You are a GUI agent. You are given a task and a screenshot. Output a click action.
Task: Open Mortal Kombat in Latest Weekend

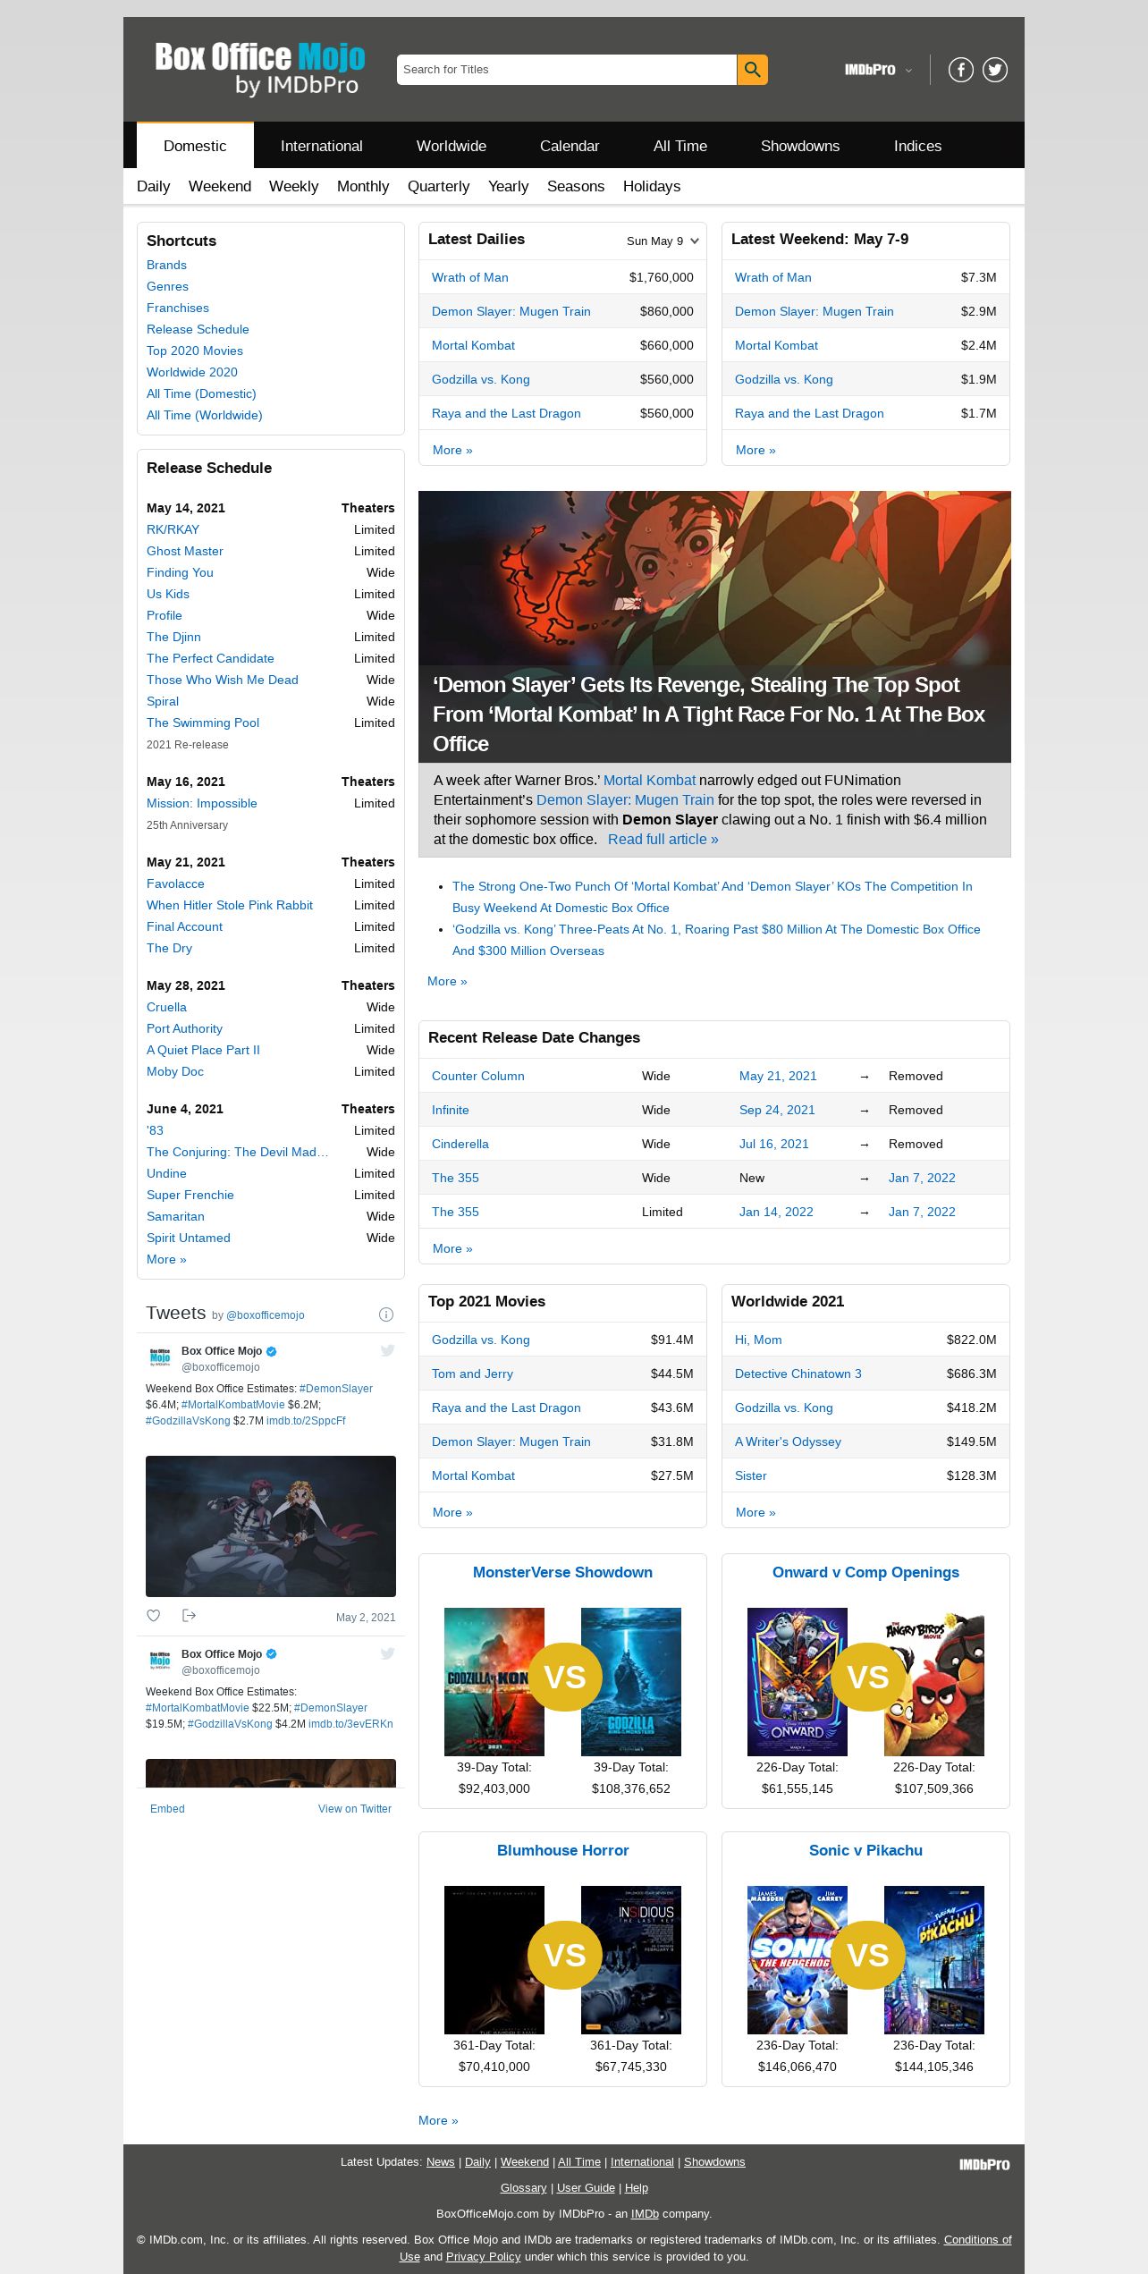pos(776,345)
